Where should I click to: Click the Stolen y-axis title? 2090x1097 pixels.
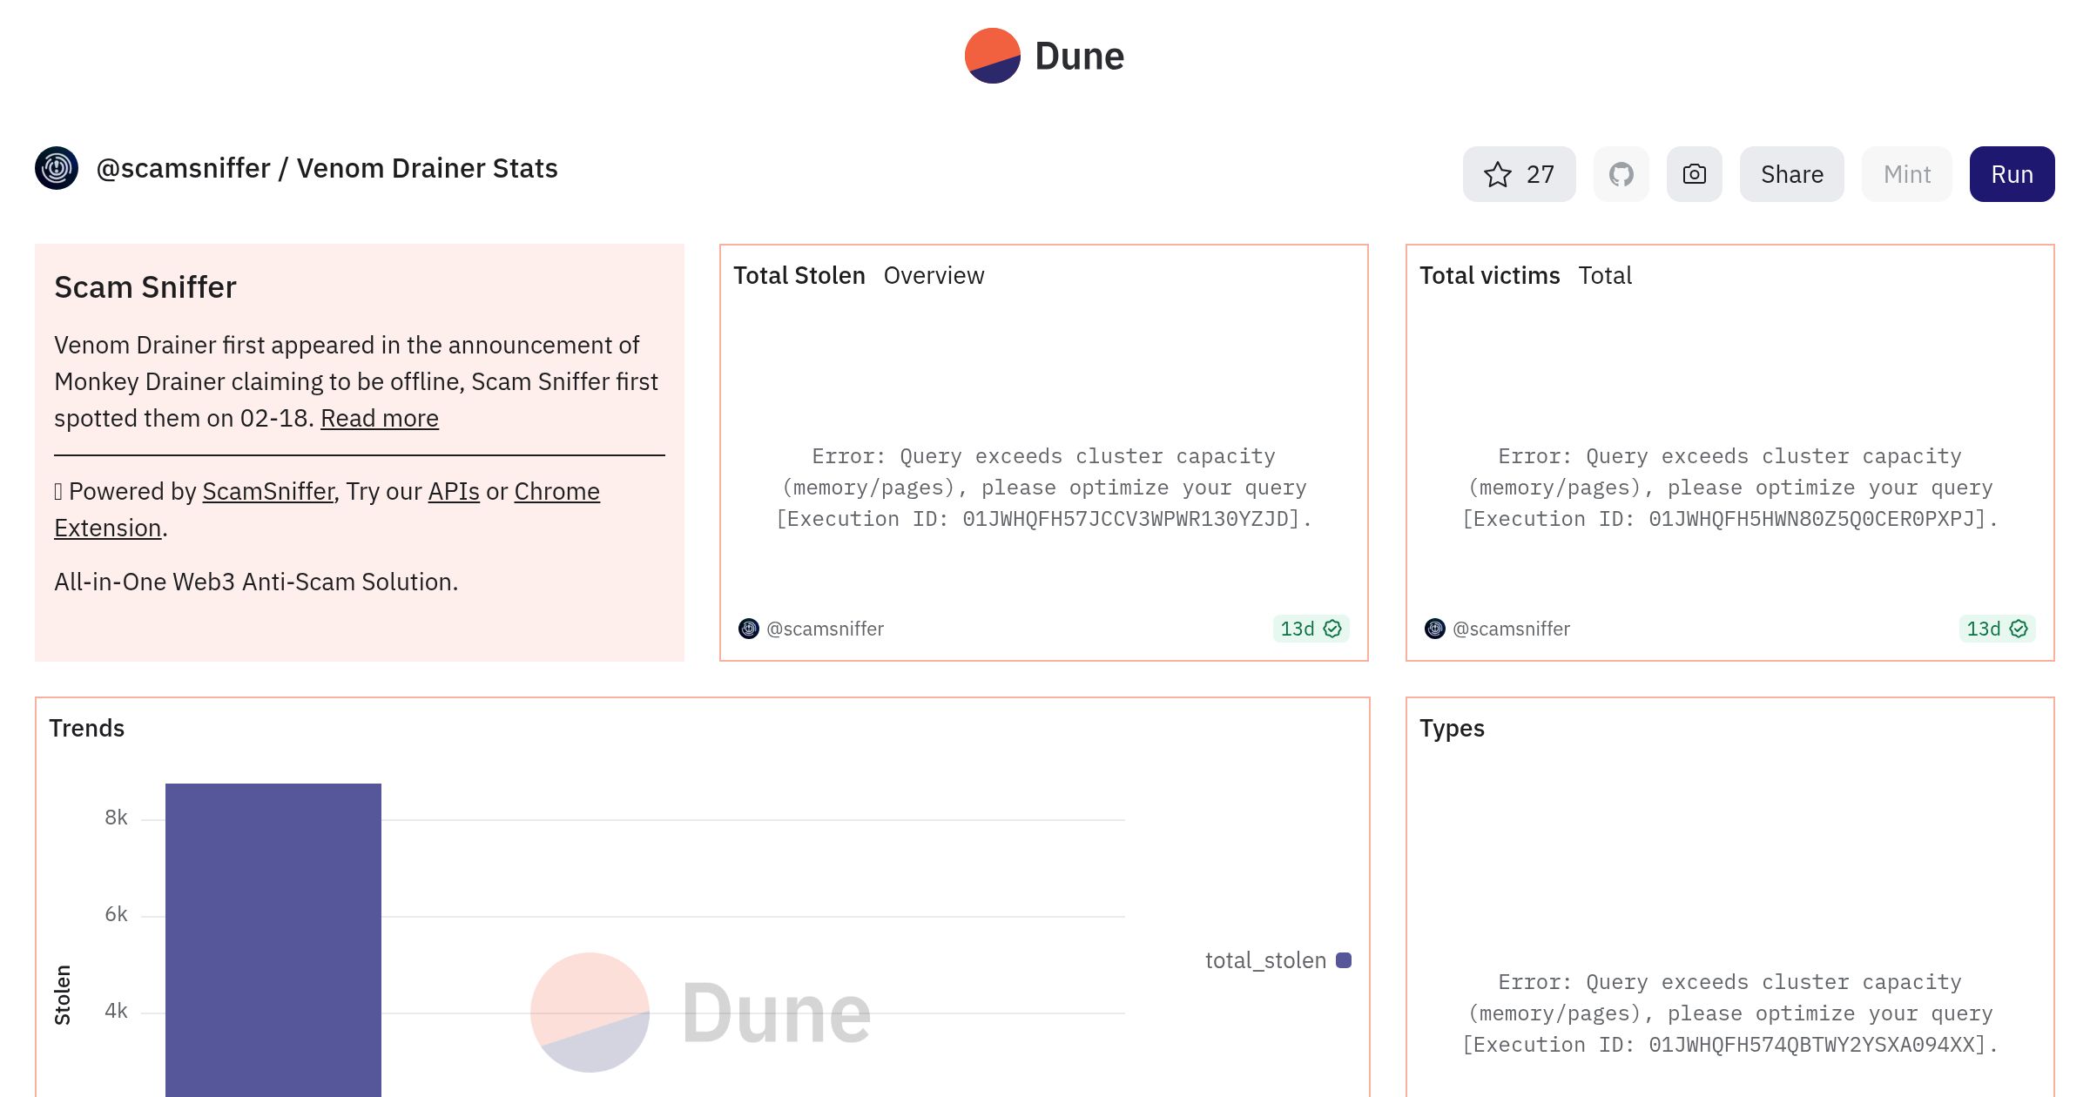(x=63, y=994)
